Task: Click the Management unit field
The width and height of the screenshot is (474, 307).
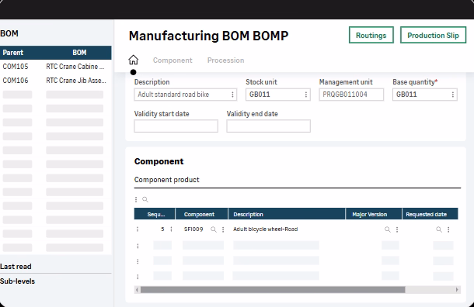Action: (351, 95)
